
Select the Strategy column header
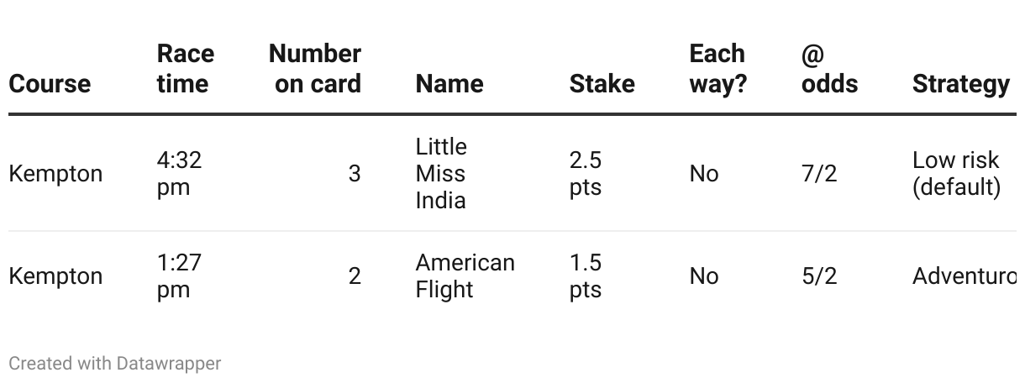pos(961,83)
